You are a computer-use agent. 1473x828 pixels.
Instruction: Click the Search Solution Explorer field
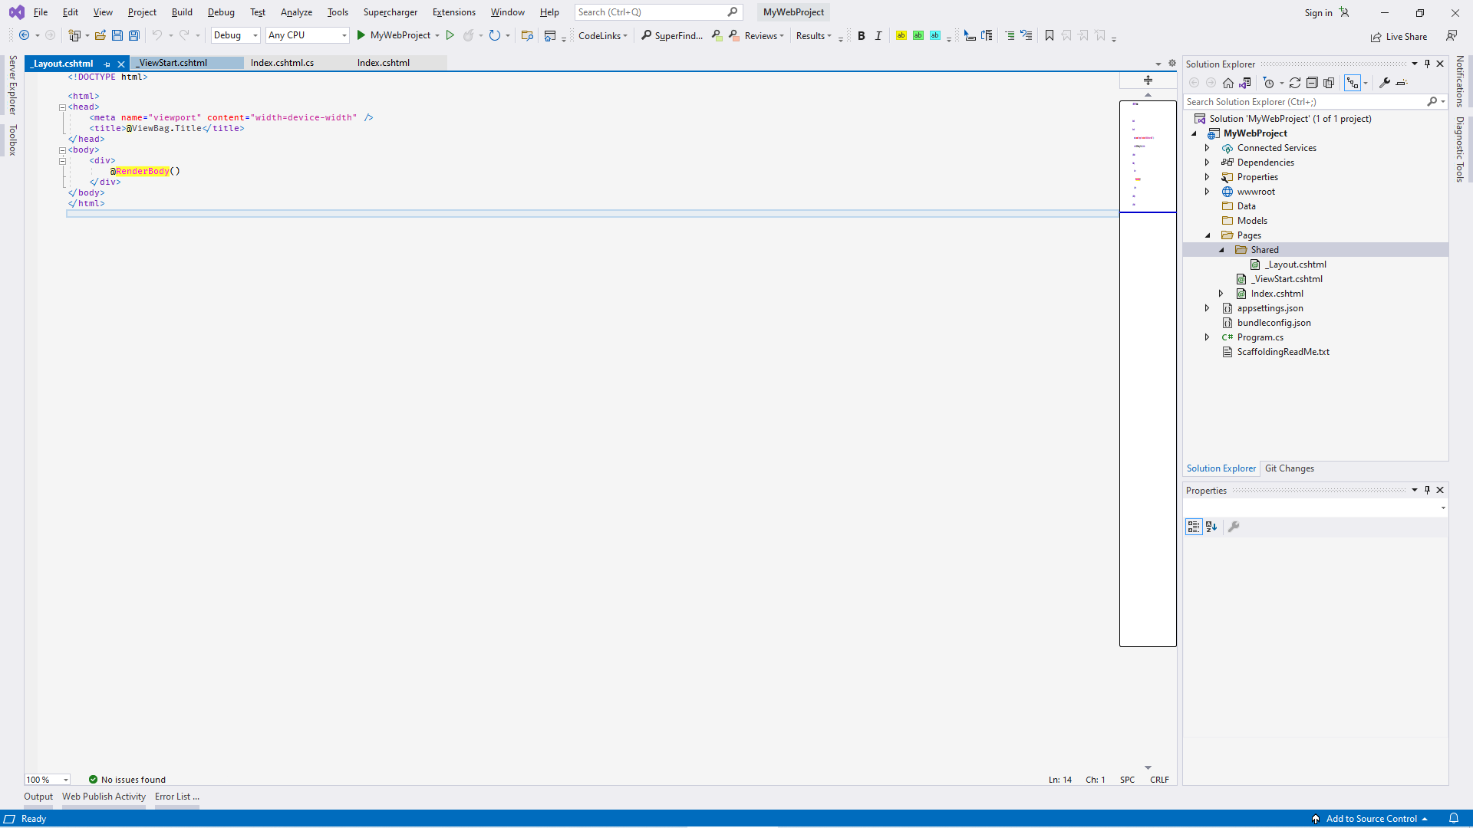tap(1304, 102)
